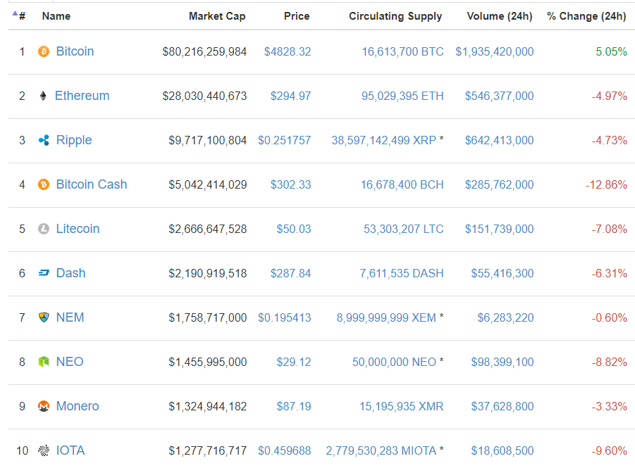Sort by Circulating Supply column header

(395, 16)
